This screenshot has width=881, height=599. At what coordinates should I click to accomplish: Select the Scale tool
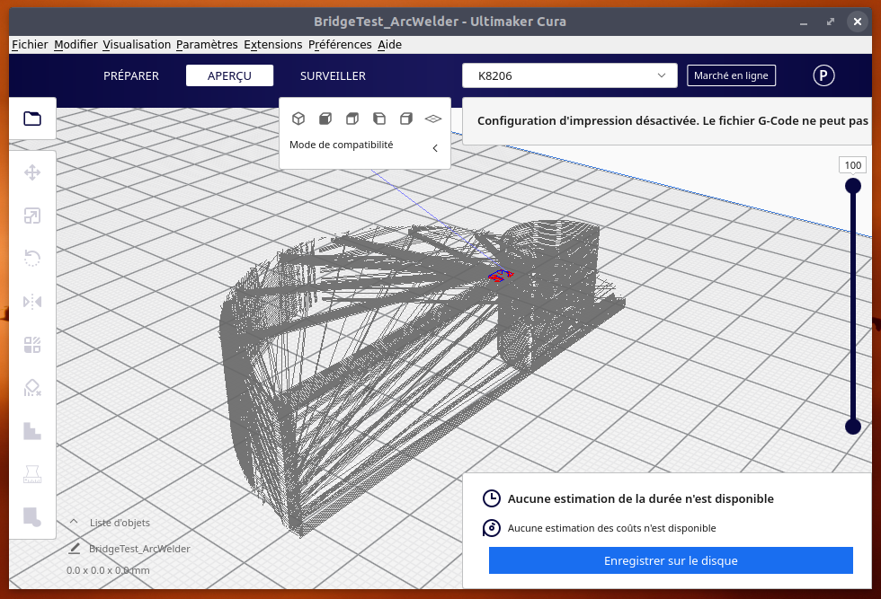click(32, 216)
